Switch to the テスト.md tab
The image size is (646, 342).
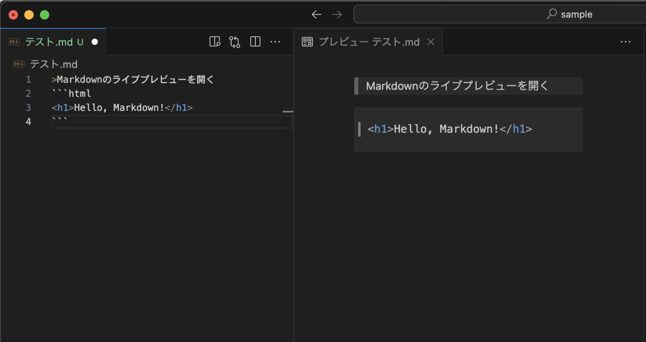click(x=50, y=42)
